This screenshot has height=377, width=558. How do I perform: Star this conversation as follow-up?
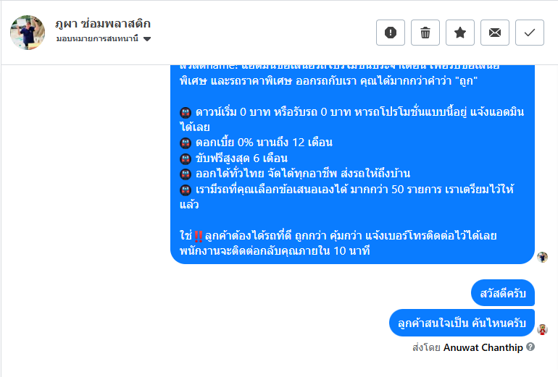point(460,33)
